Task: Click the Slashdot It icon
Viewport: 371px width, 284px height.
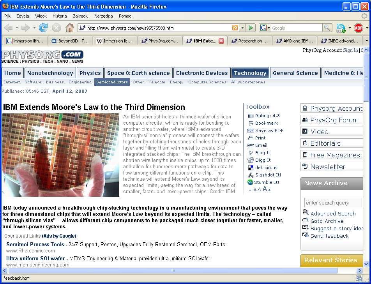Action: (251, 175)
